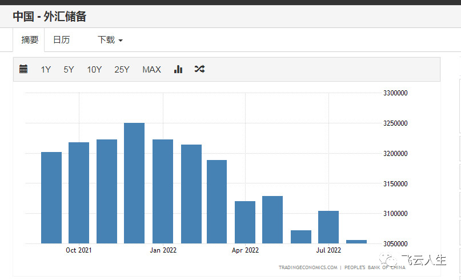Select the MAX time range
The width and height of the screenshot is (461, 280).
(x=152, y=70)
